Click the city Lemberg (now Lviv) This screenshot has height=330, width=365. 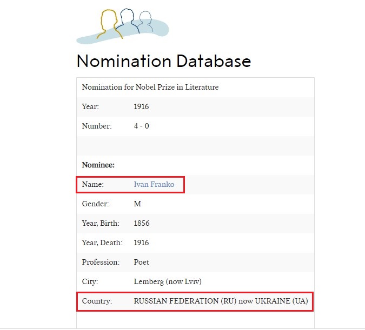168,281
